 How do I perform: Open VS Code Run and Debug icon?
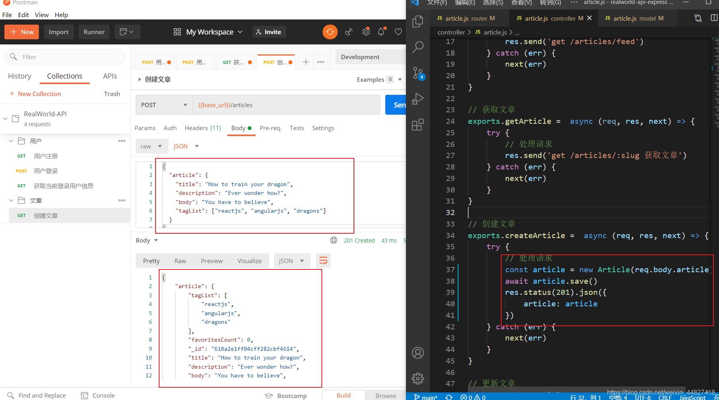(418, 98)
